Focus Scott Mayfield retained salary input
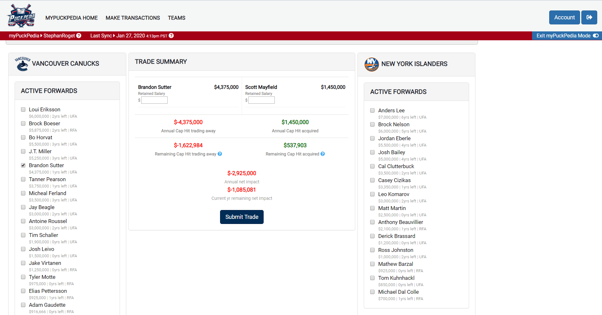This screenshot has width=602, height=315. [261, 100]
